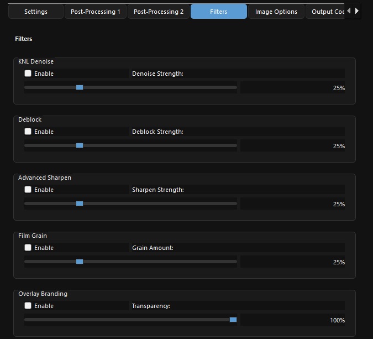
Task: Open the Post-Processing 1 tab
Action: 96,12
